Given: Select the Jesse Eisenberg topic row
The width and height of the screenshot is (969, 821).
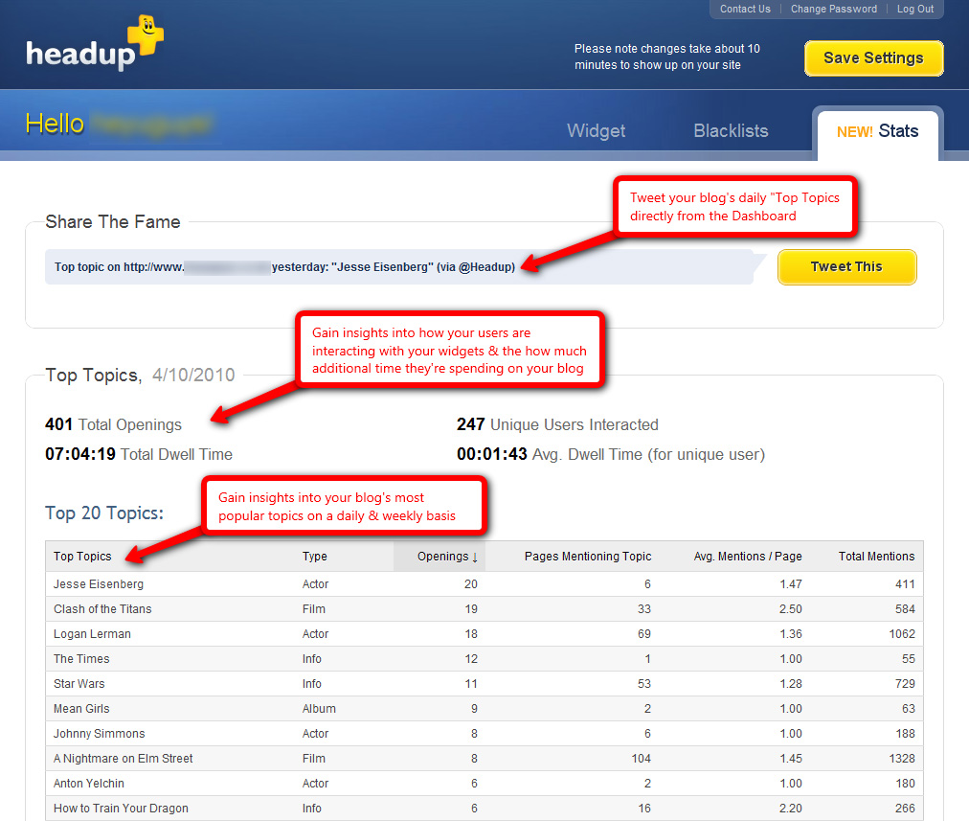Looking at the screenshot, I should click(484, 584).
